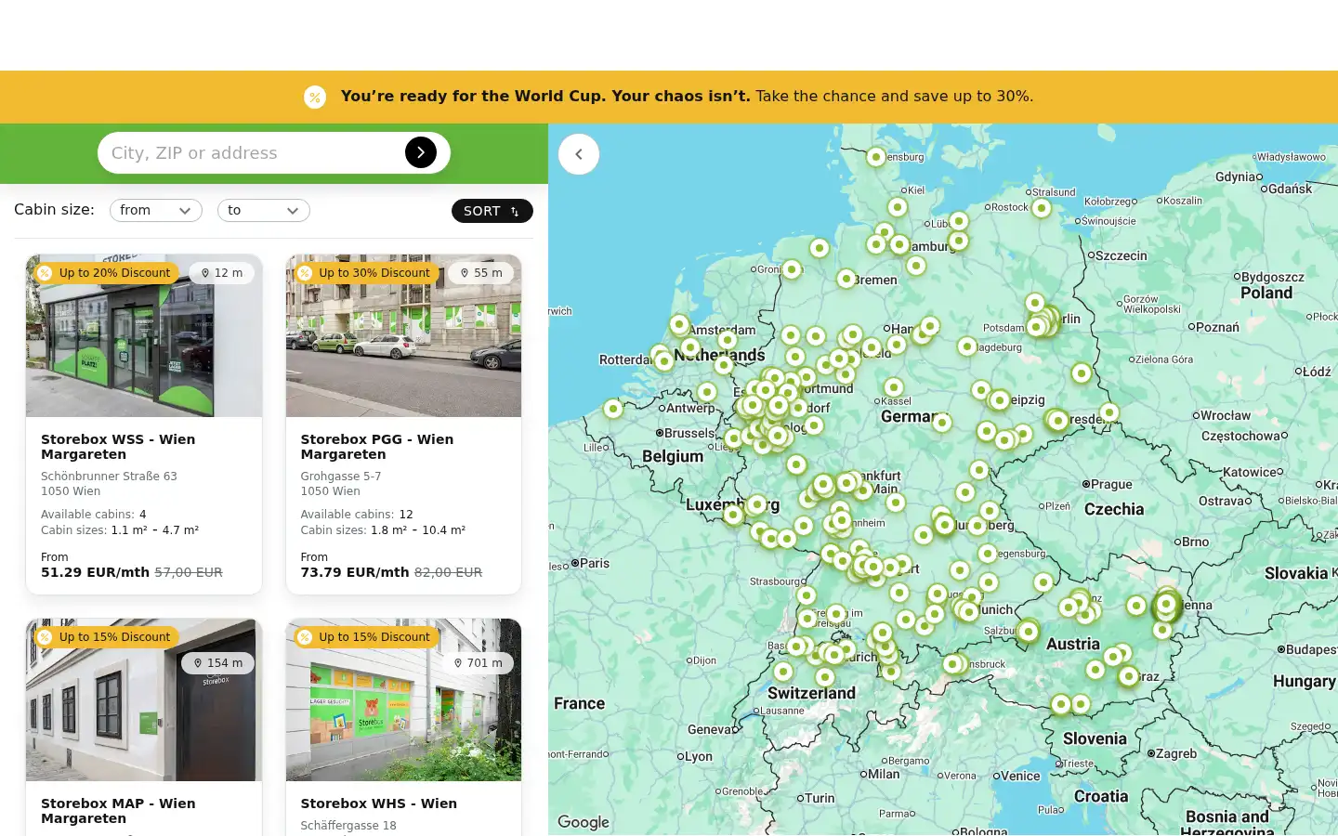Click the map marker near Kiel

(898, 207)
